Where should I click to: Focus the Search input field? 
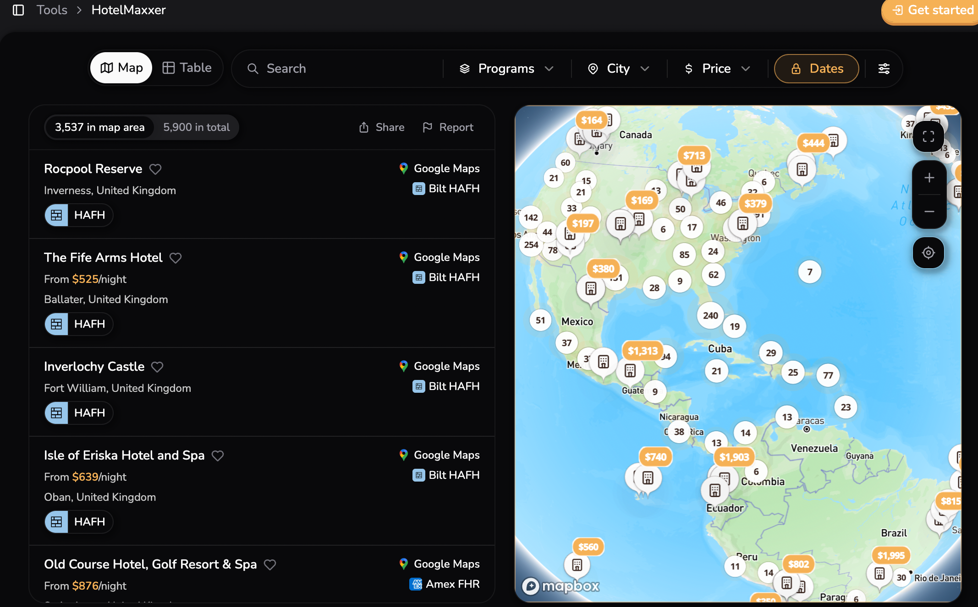point(339,69)
